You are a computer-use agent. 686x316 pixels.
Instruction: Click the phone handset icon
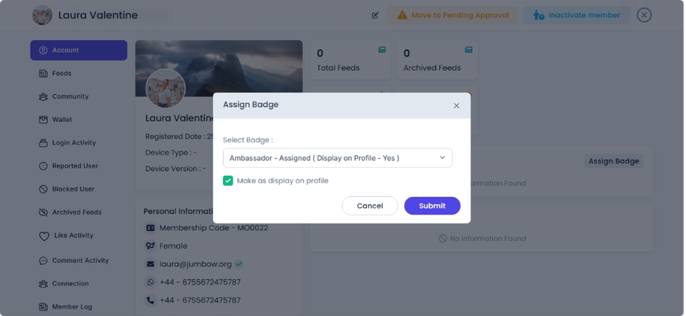point(151,300)
